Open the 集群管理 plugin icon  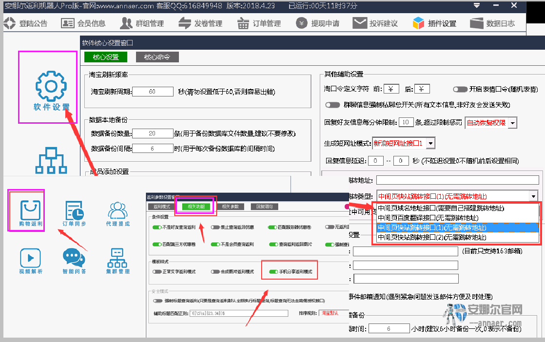click(x=118, y=261)
